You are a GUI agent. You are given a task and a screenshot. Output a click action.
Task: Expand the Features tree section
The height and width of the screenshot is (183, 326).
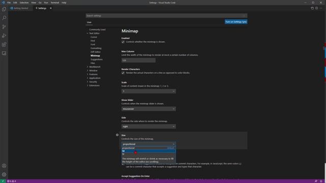pos(88,74)
